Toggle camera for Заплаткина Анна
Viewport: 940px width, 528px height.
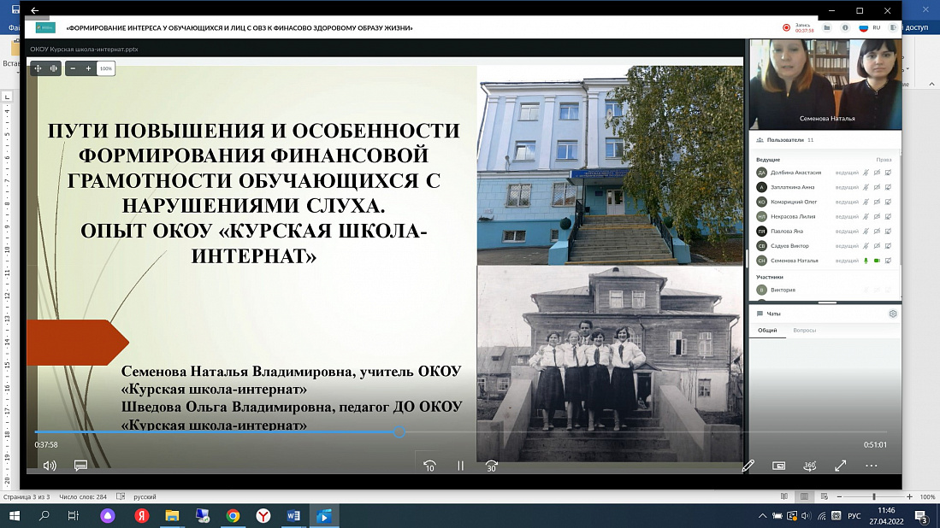[x=877, y=187]
